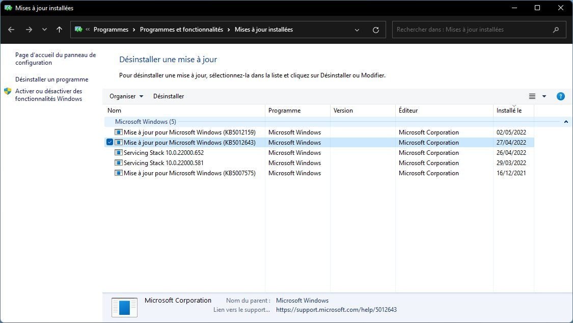This screenshot has width=573, height=323.
Task: Close the Mises à jour installées window
Action: point(561,8)
